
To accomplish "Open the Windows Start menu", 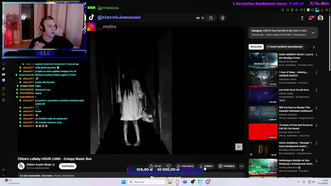I will point(124,182).
